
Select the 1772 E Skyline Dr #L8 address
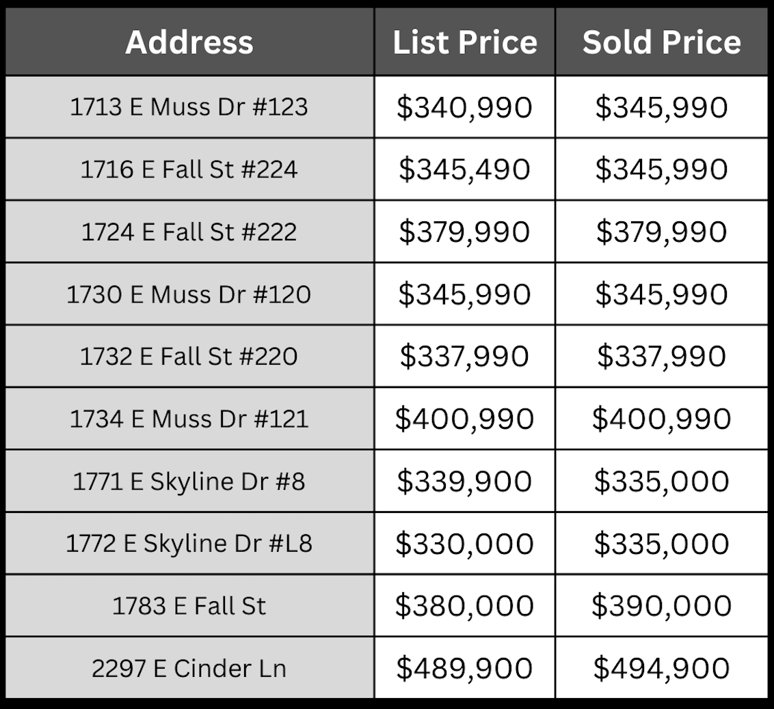click(189, 544)
